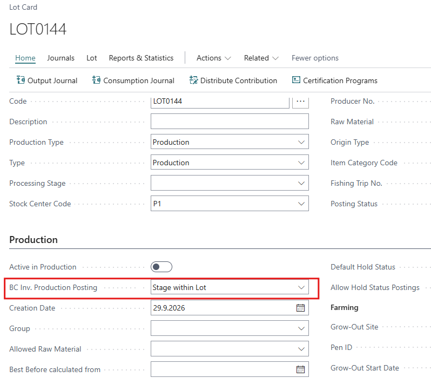The width and height of the screenshot is (431, 391).
Task: Open the Output Journal icon
Action: point(21,80)
